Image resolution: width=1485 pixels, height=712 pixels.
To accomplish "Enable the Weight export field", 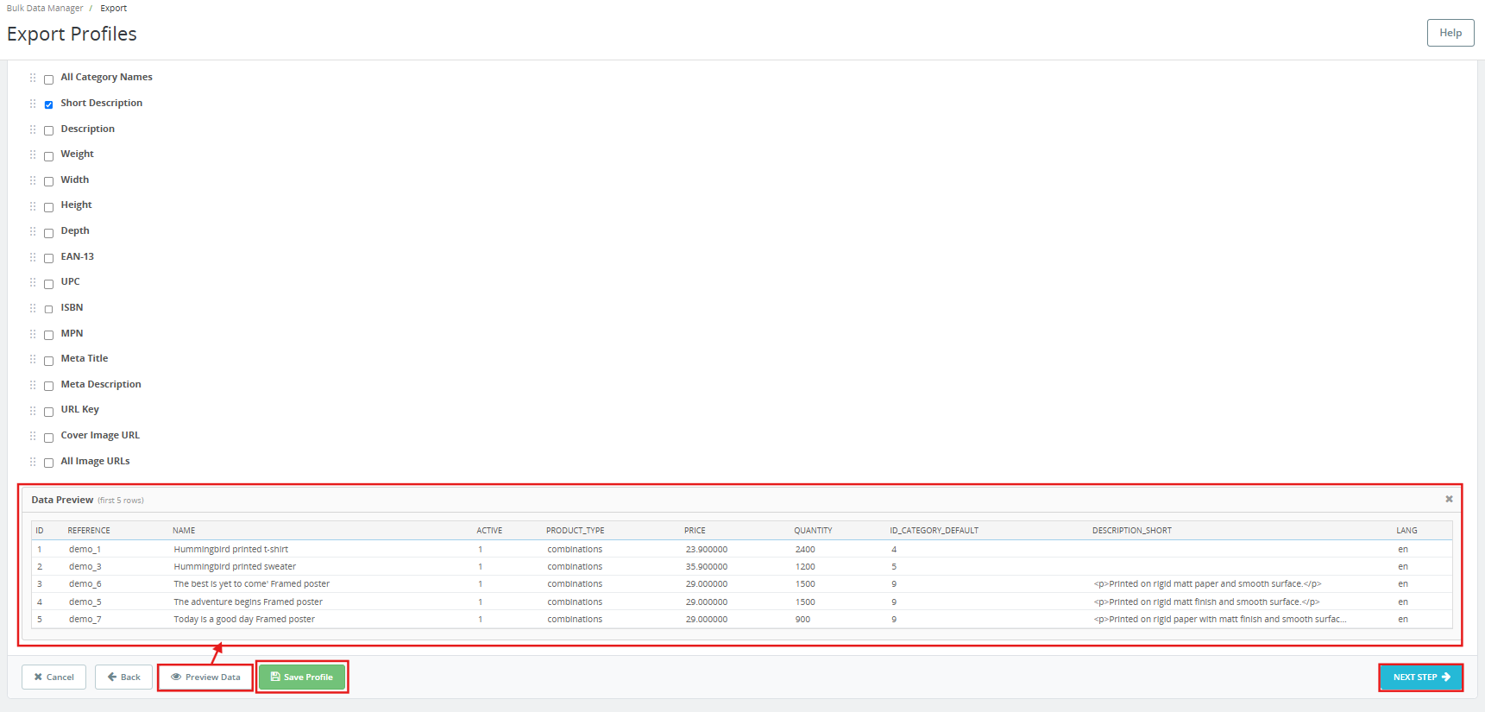I will pyautogui.click(x=49, y=156).
